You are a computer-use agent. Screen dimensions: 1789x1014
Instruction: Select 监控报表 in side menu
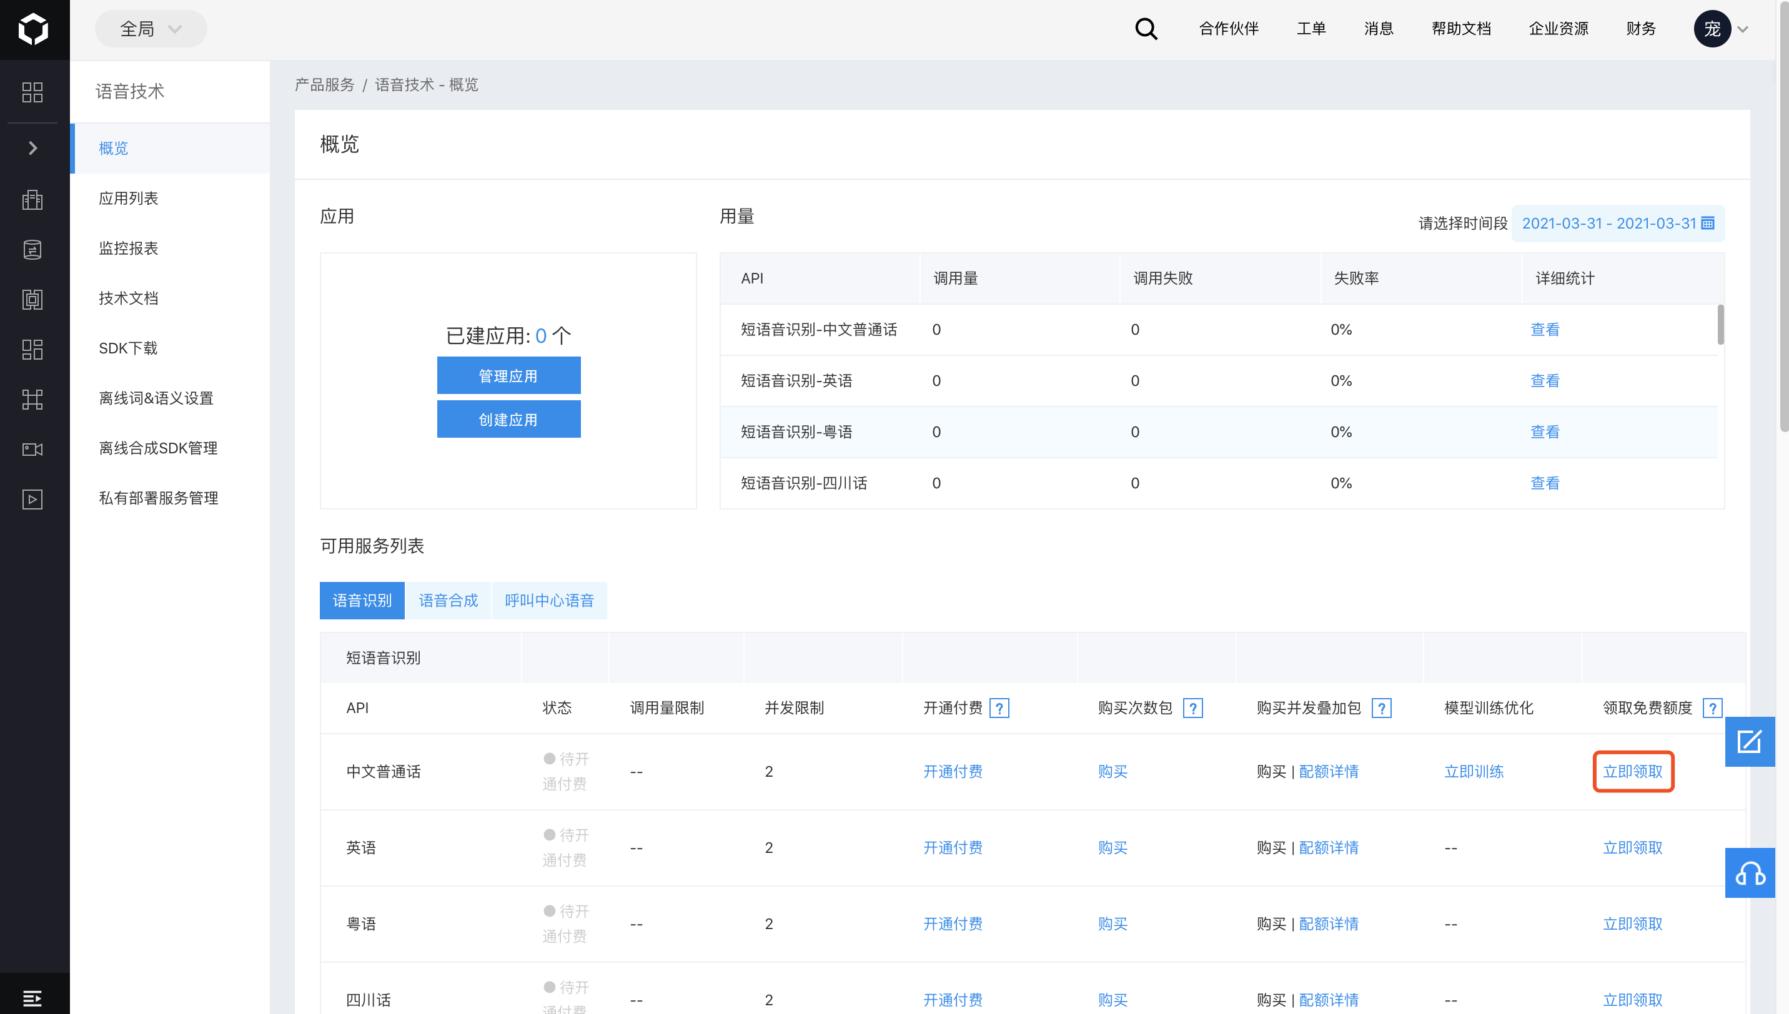click(171, 249)
